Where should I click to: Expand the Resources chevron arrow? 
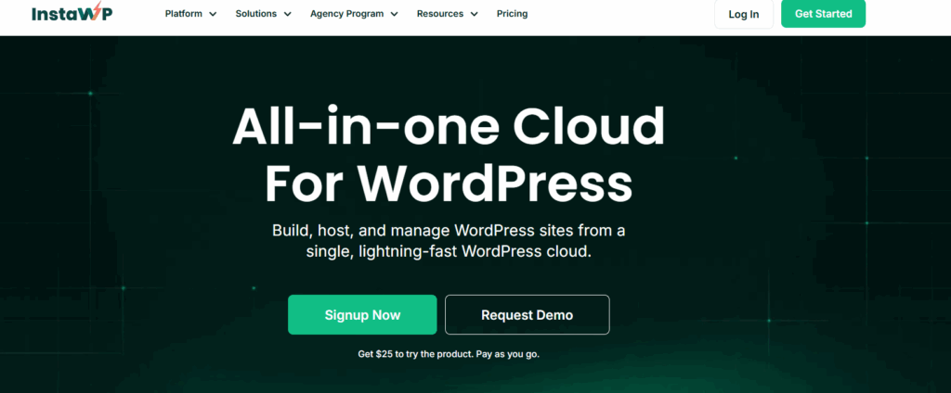pos(474,14)
